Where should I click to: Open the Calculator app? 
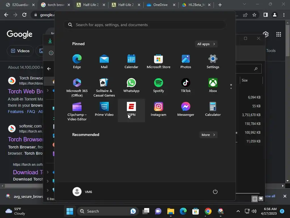pos(213,109)
